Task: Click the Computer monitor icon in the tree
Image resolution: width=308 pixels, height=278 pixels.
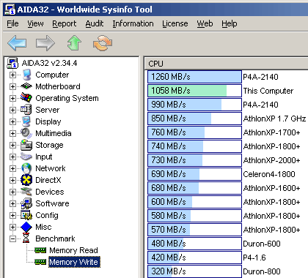Action: point(26,75)
